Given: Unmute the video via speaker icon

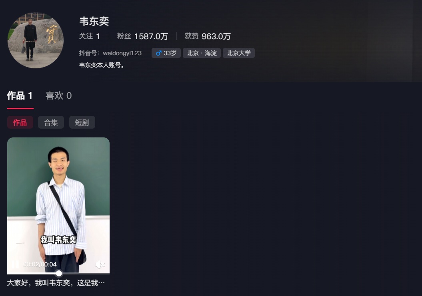Looking at the screenshot, I should 100,264.
